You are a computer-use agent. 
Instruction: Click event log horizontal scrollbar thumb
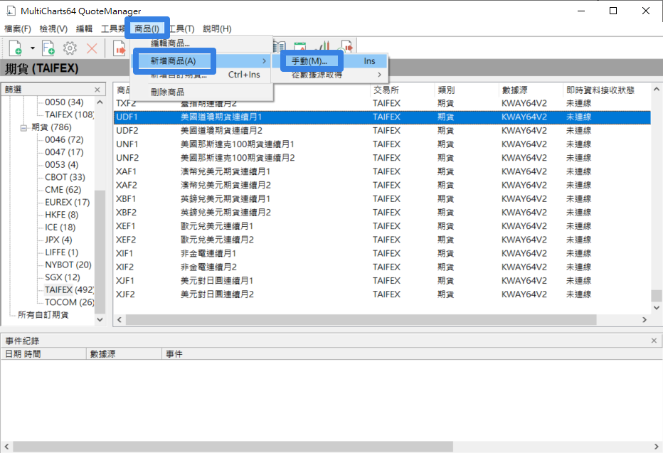(x=233, y=446)
